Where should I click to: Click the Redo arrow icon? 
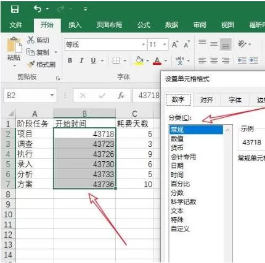pos(61,9)
